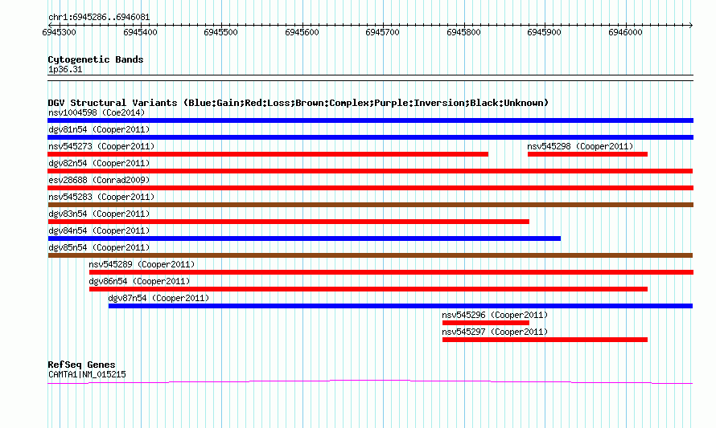This screenshot has width=716, height=428.
Task: Click the nsv545283 brown complex variant bar
Action: click(x=370, y=205)
